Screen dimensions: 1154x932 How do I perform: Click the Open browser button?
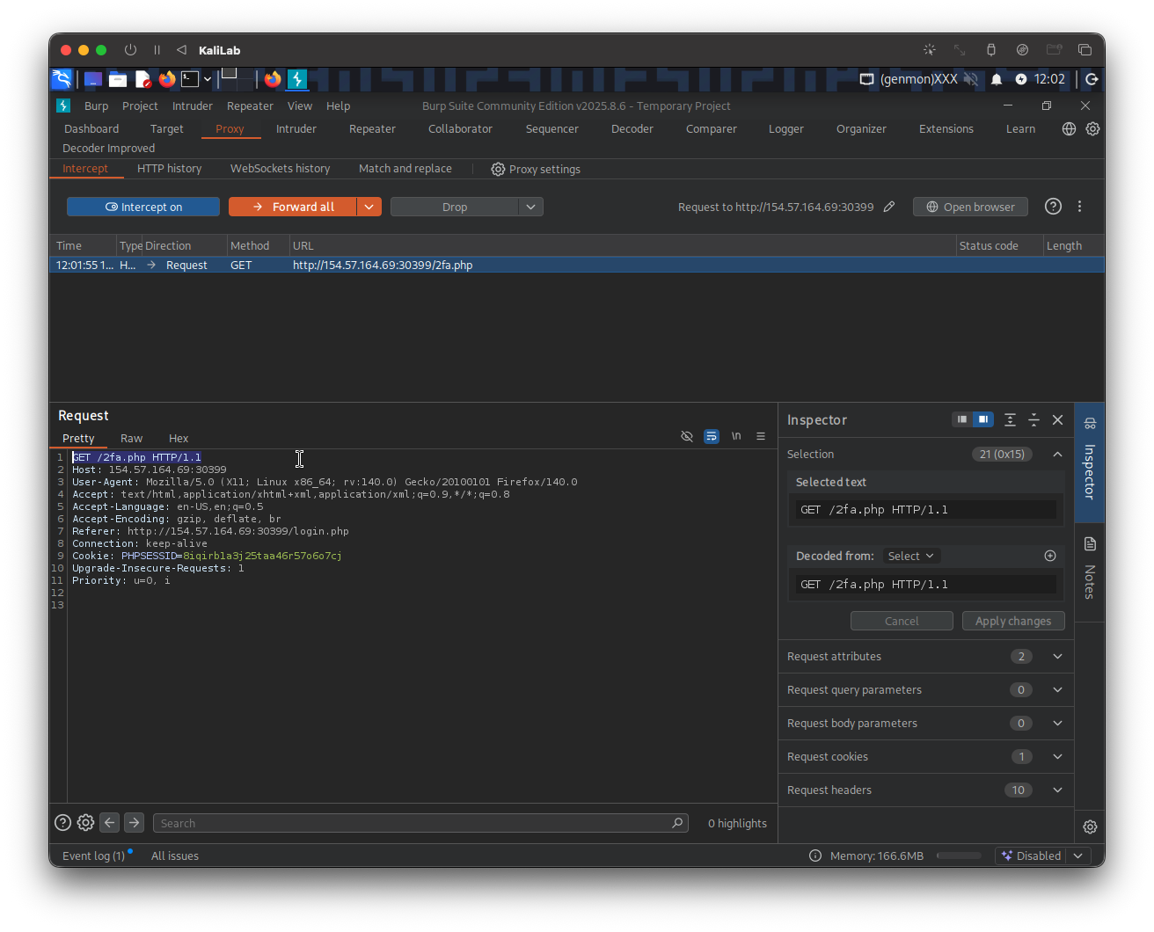[x=970, y=207]
